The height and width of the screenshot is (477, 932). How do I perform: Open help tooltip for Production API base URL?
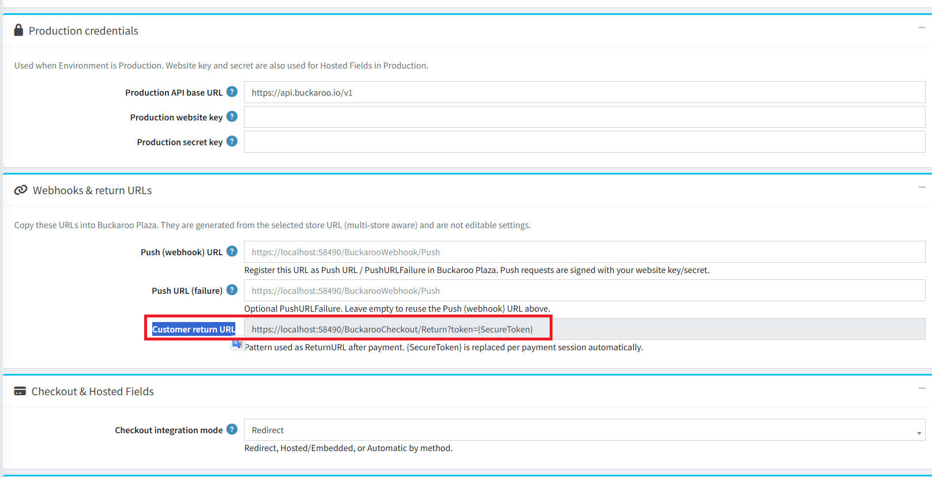(232, 92)
